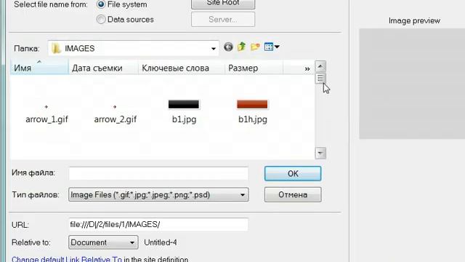Click the Image preview area
465x262 pixels.
coord(412,84)
